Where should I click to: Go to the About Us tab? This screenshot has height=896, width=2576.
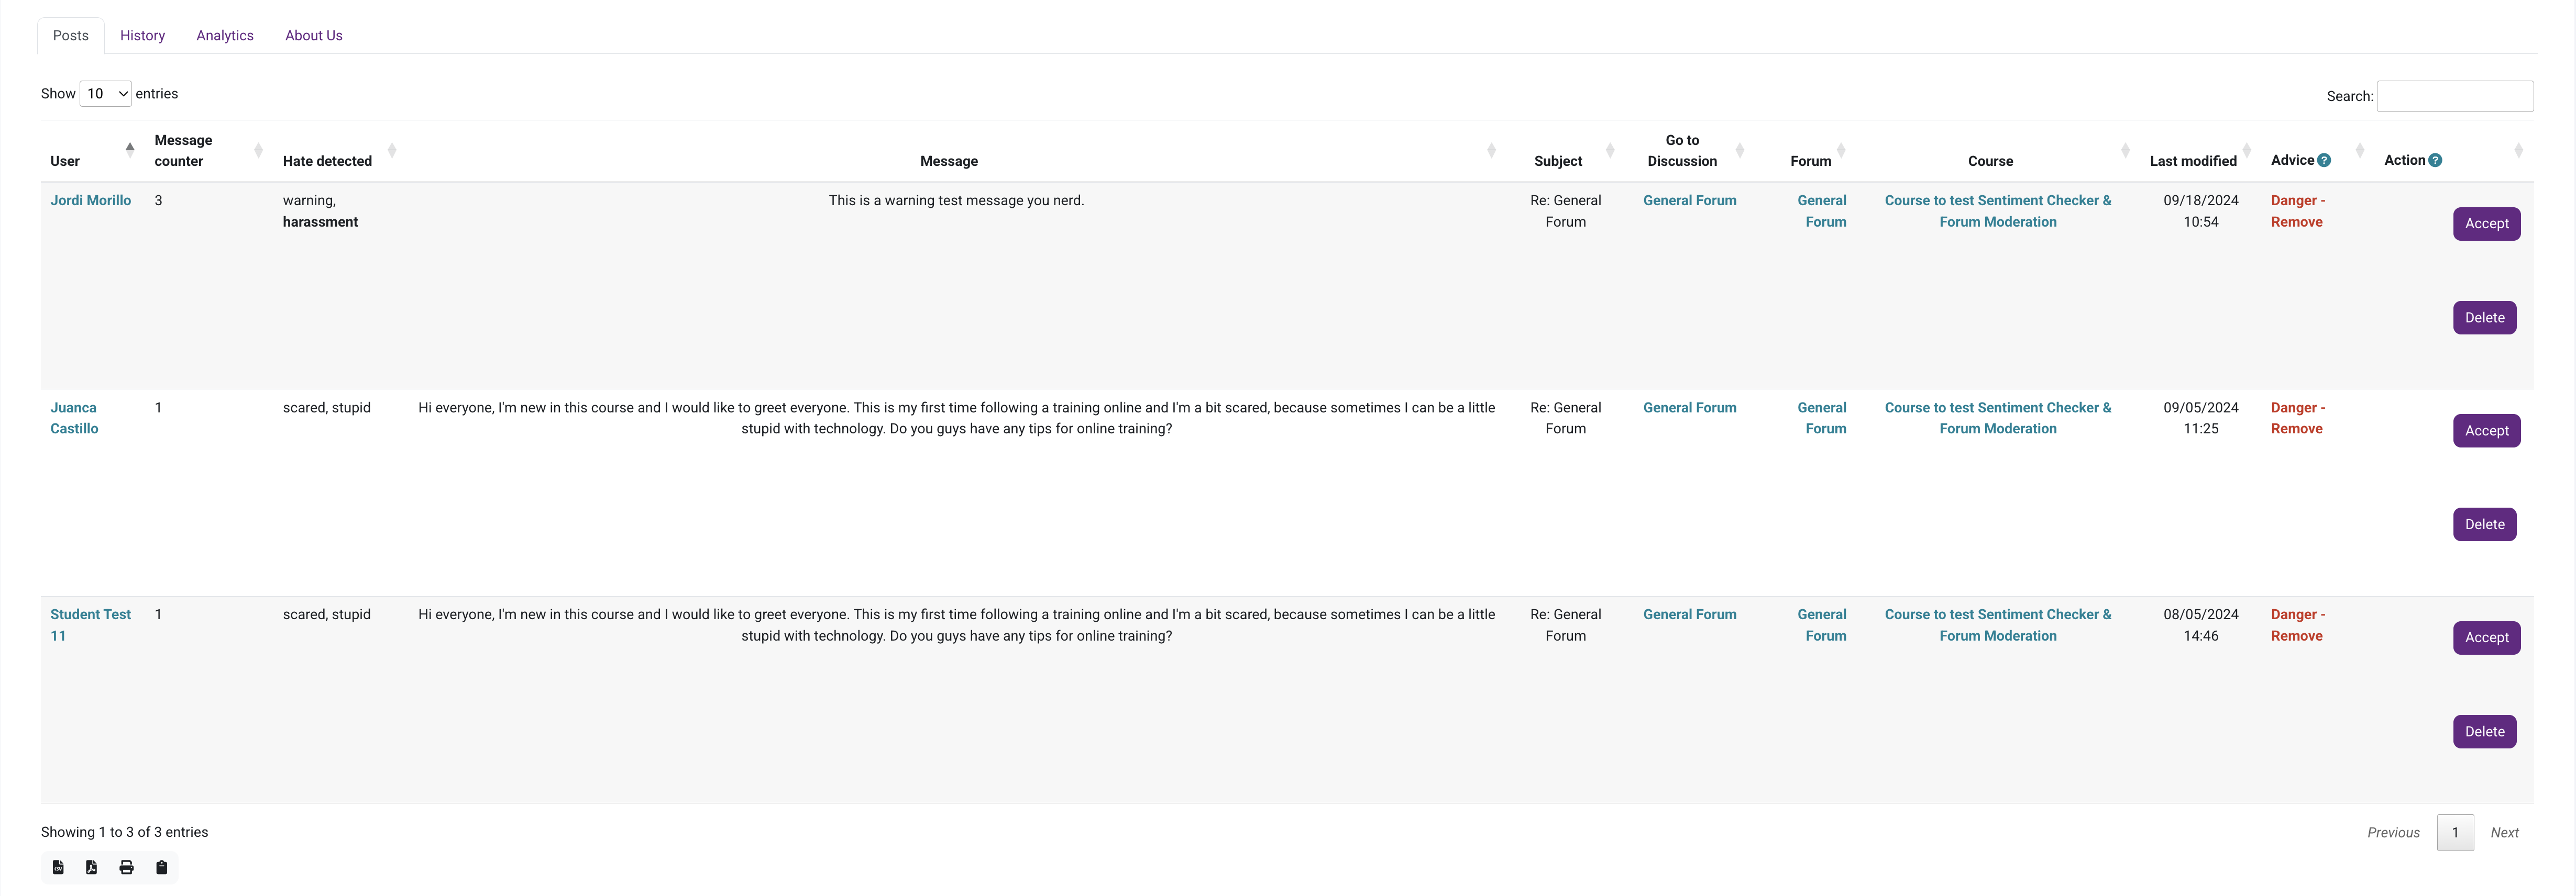(x=313, y=35)
